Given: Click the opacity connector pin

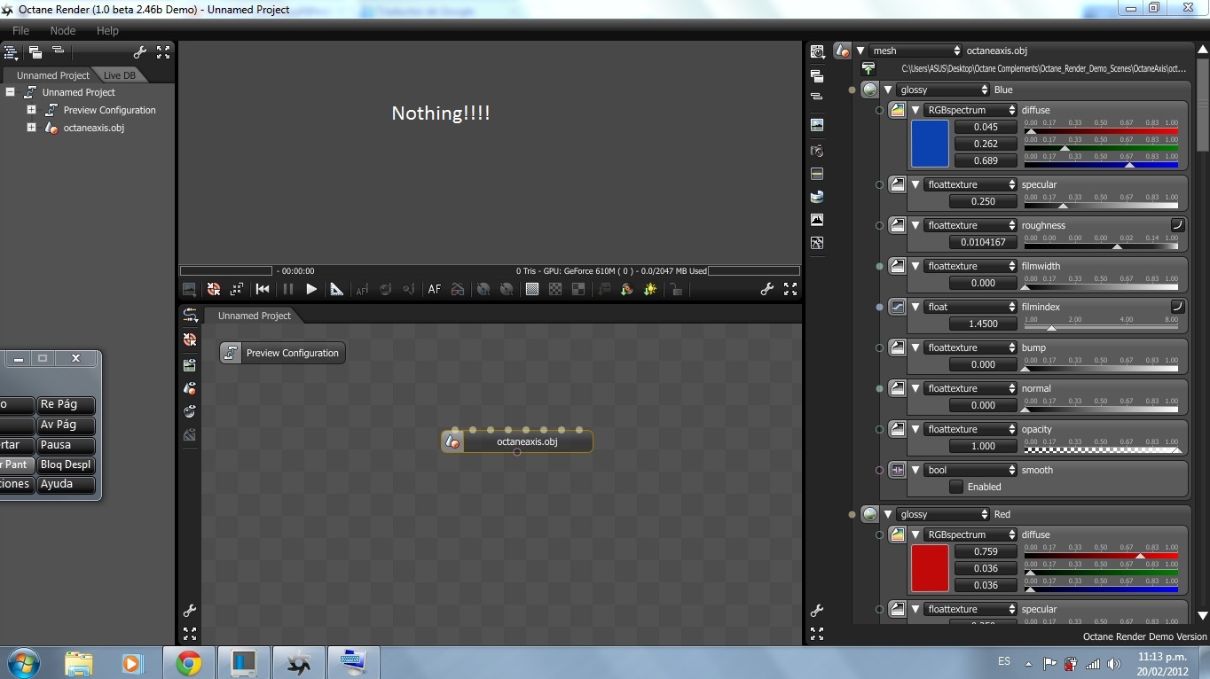Looking at the screenshot, I should [879, 429].
